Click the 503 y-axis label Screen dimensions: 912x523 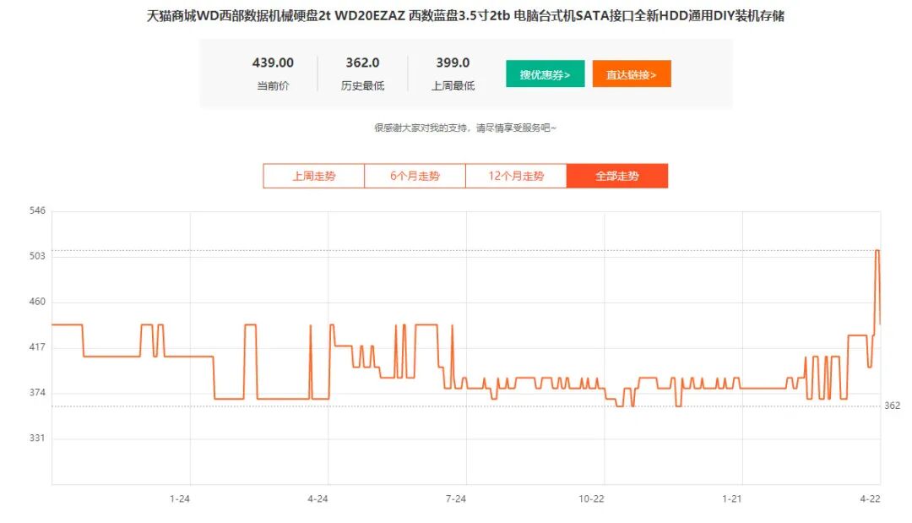click(37, 256)
